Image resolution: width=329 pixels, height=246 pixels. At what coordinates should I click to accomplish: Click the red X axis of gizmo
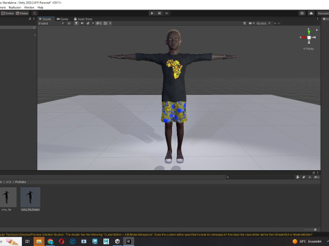[x=303, y=38]
